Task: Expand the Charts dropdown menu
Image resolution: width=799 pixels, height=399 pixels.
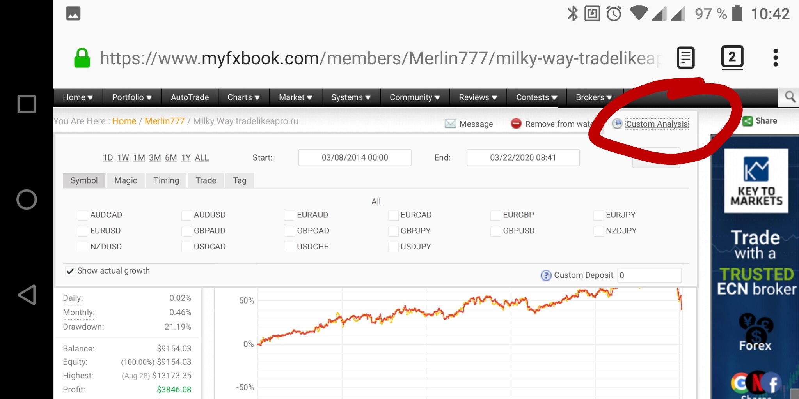Action: (x=243, y=97)
